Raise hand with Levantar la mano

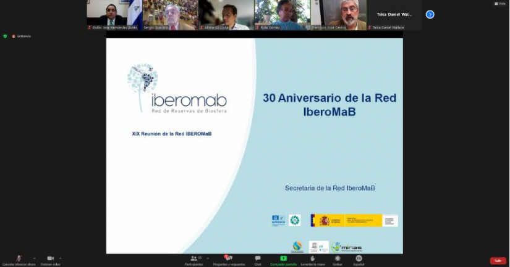point(313,260)
